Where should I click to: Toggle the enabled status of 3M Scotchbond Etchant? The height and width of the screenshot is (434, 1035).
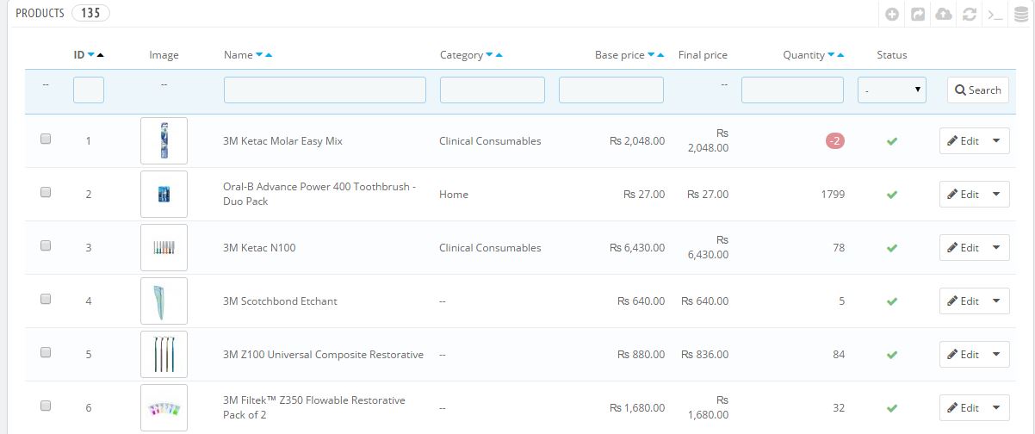892,301
